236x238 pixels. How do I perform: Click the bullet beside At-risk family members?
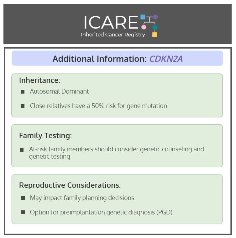(x=22, y=150)
